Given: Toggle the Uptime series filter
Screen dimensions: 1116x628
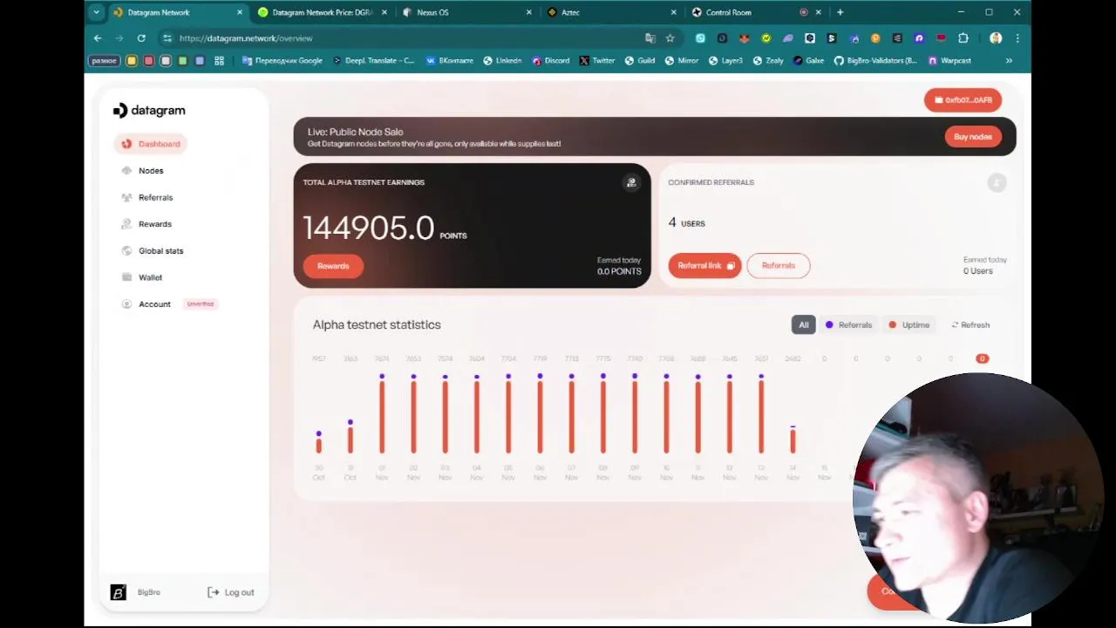Looking at the screenshot, I should coord(908,325).
